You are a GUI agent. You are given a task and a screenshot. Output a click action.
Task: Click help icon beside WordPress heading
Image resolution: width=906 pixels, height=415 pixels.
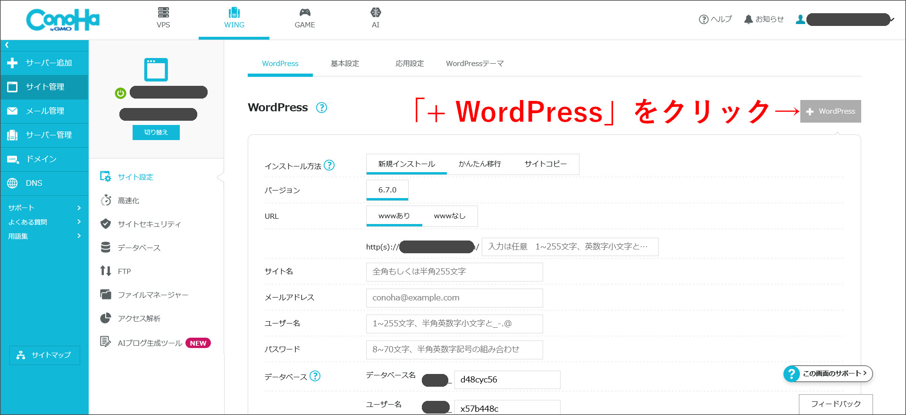pos(321,108)
